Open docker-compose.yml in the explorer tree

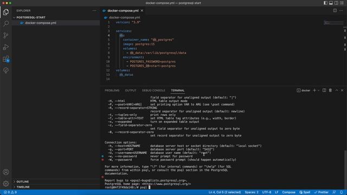click(41, 23)
